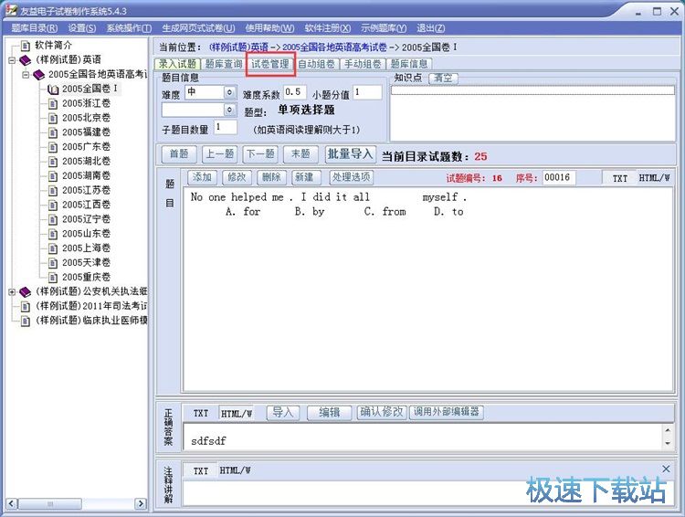Click the 导入 button in answer section

282,413
